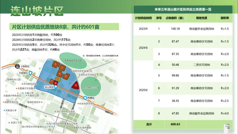Click the 东安湖谷产业公园 green ellipse
This screenshot has height=134, width=238.
pos(73,60)
